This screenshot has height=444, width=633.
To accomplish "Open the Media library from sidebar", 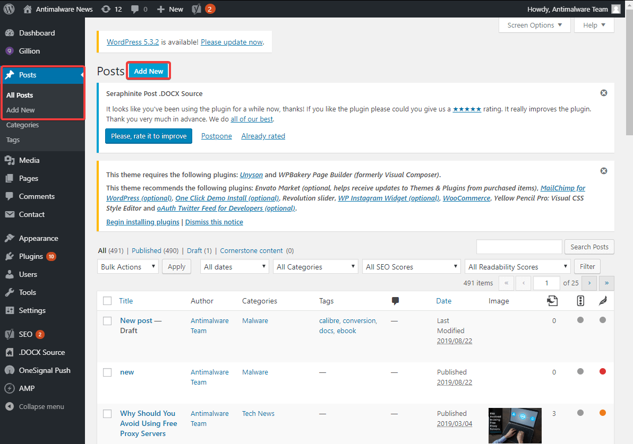I will coord(30,160).
